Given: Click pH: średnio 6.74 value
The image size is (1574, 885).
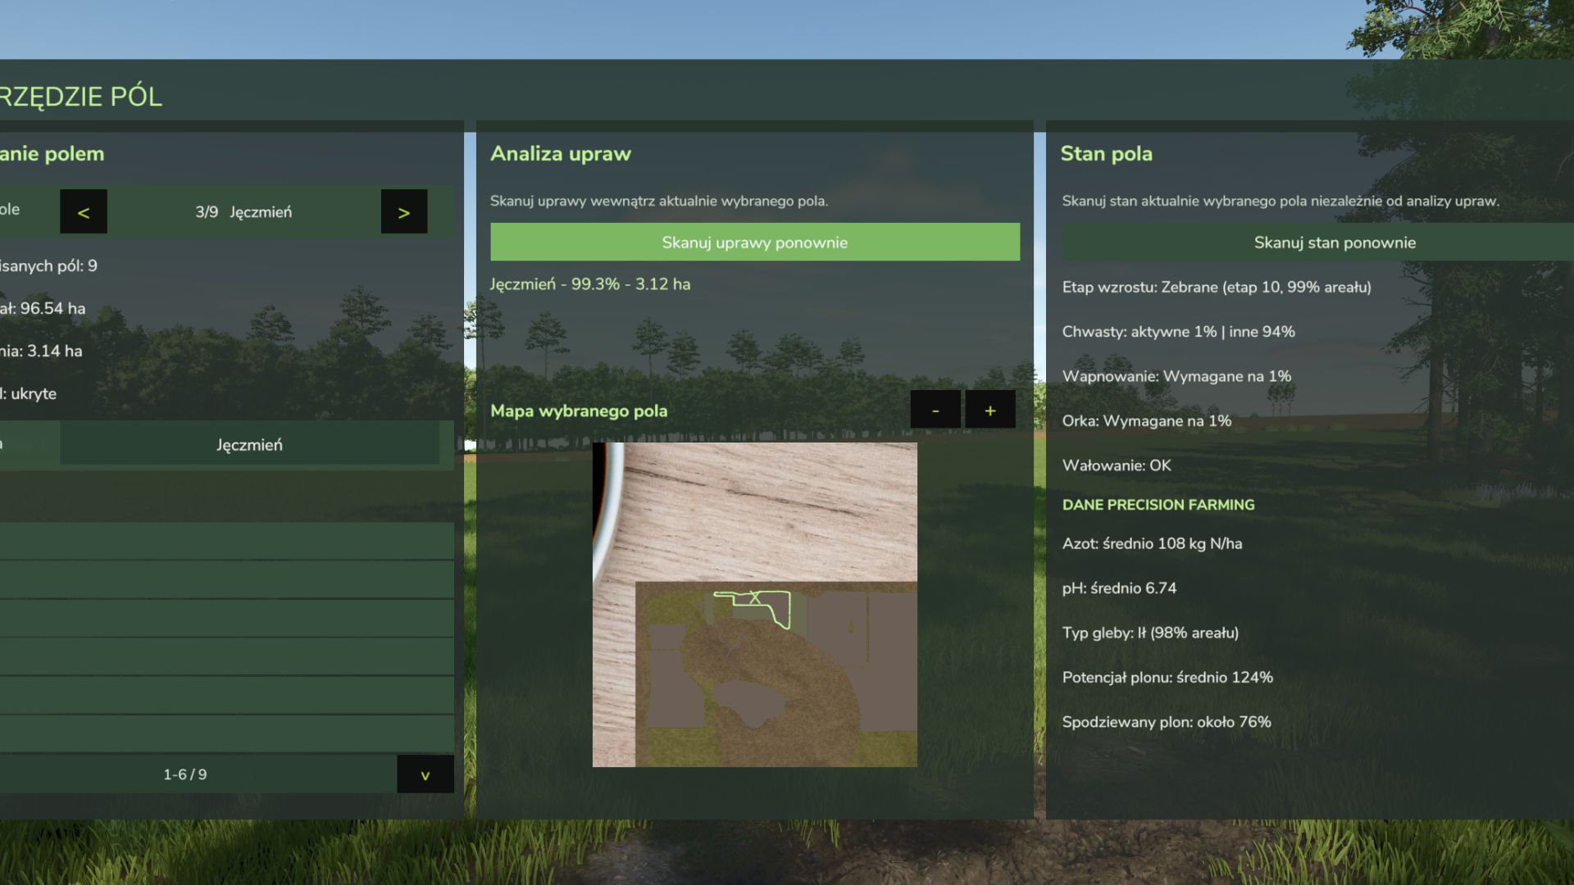Looking at the screenshot, I should point(1119,588).
